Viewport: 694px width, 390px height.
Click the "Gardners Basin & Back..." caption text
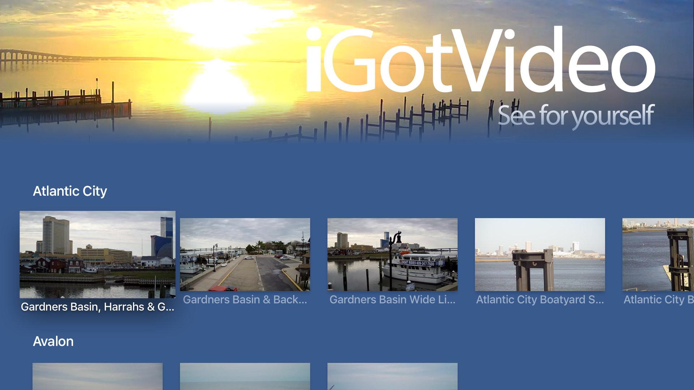click(245, 300)
